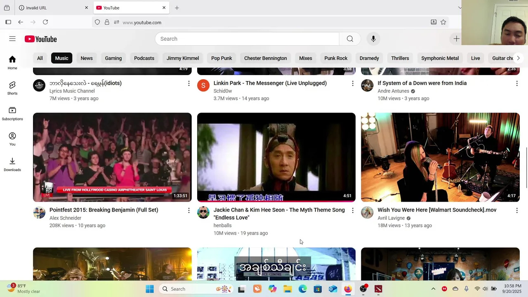Close the YouTube browser tab
Screen dimensions: 528x297
pyautogui.click(x=164, y=8)
